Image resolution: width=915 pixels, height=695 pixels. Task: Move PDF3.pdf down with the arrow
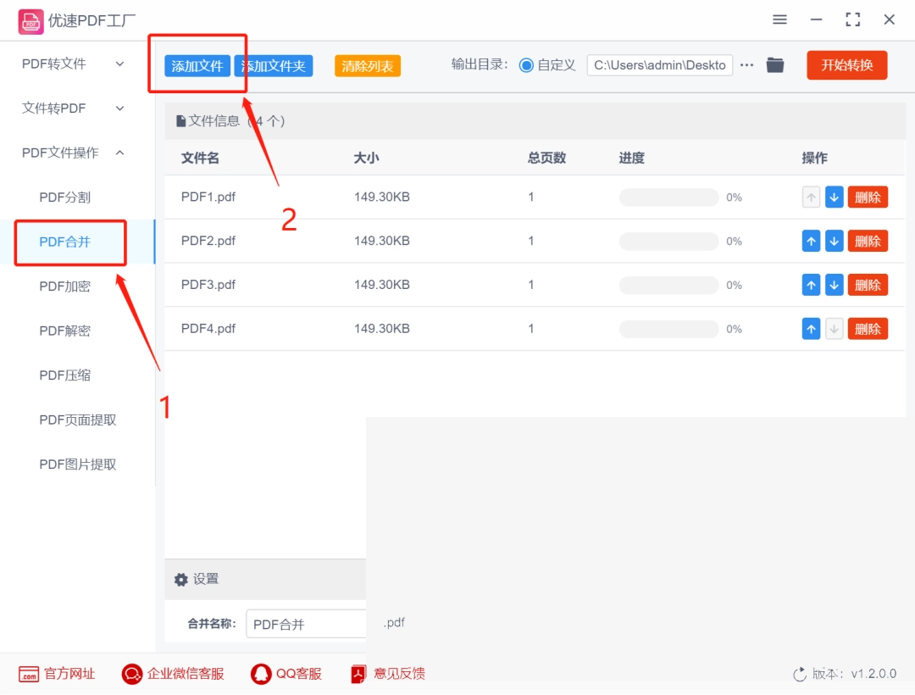835,286
